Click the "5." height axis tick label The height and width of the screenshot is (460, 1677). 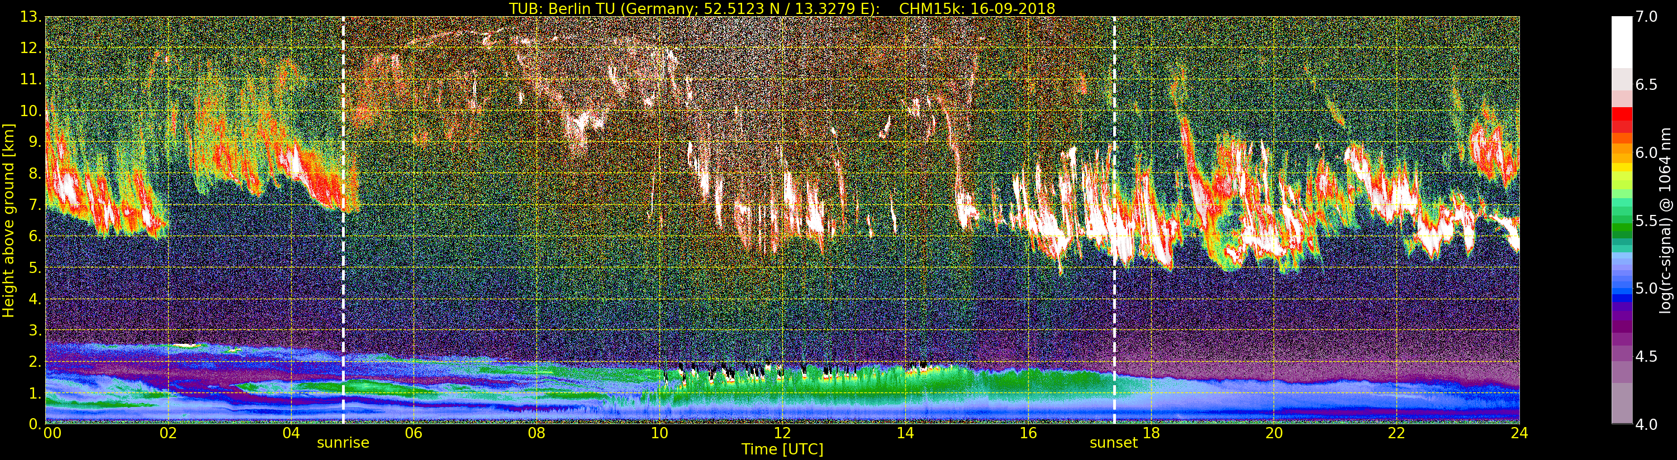35,267
